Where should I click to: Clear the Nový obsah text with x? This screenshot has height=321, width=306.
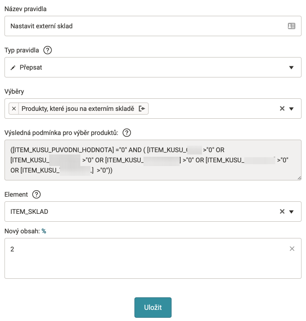point(292,249)
